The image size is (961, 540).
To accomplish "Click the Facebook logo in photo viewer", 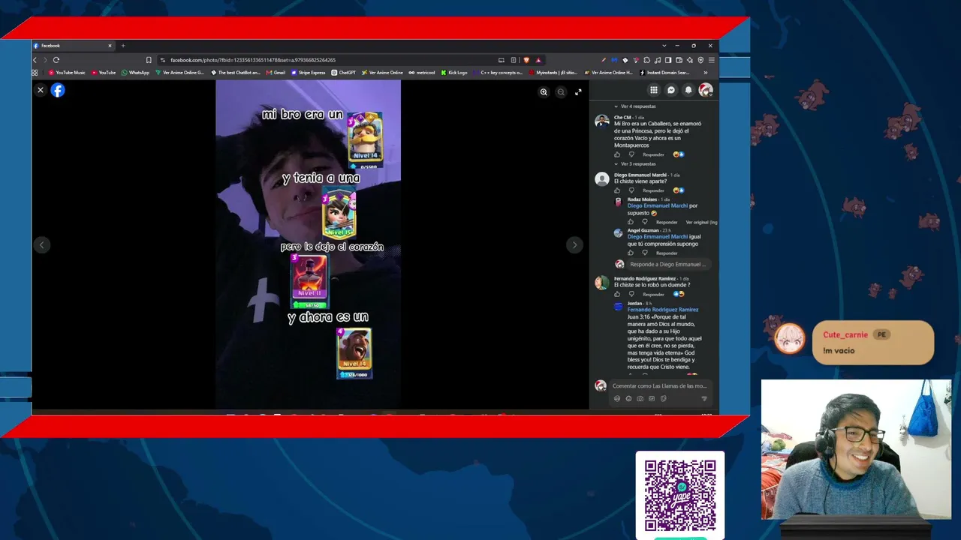I will 58,90.
